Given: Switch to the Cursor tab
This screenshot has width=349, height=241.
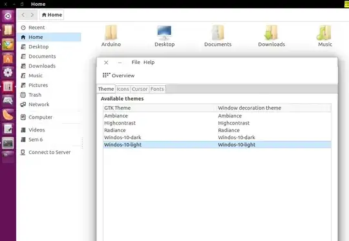Looking at the screenshot, I should (x=140, y=89).
